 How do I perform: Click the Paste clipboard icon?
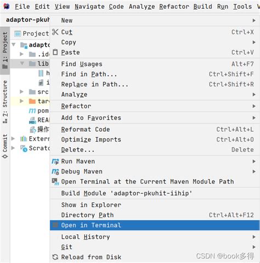point(55,52)
